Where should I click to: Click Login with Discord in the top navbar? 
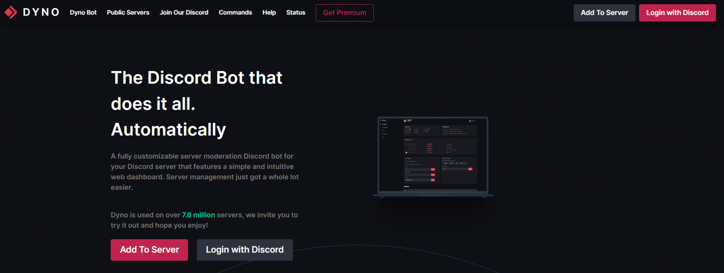[x=677, y=13]
